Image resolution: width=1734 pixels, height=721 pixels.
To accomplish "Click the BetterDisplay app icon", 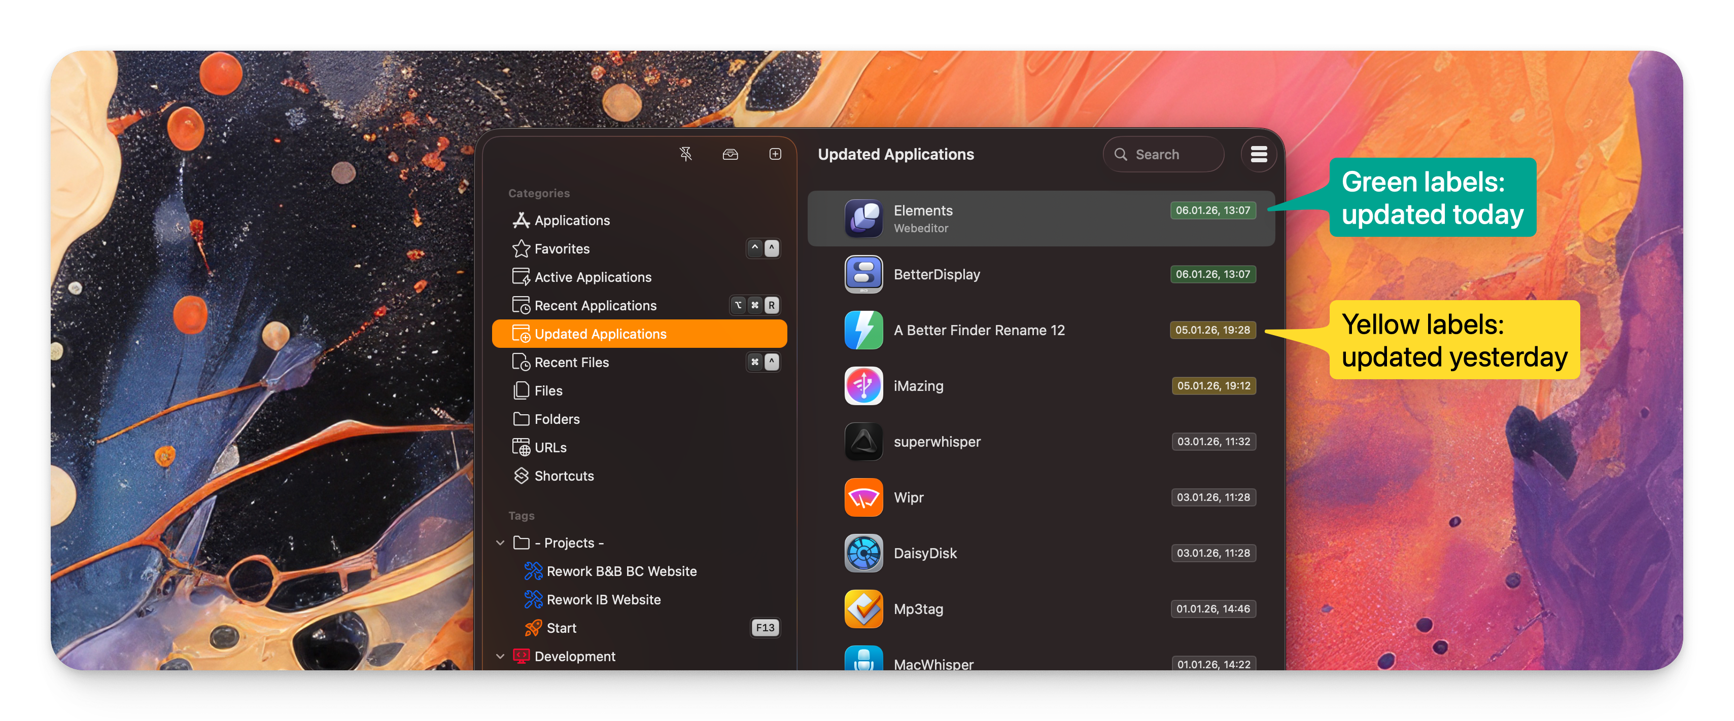I will (863, 274).
